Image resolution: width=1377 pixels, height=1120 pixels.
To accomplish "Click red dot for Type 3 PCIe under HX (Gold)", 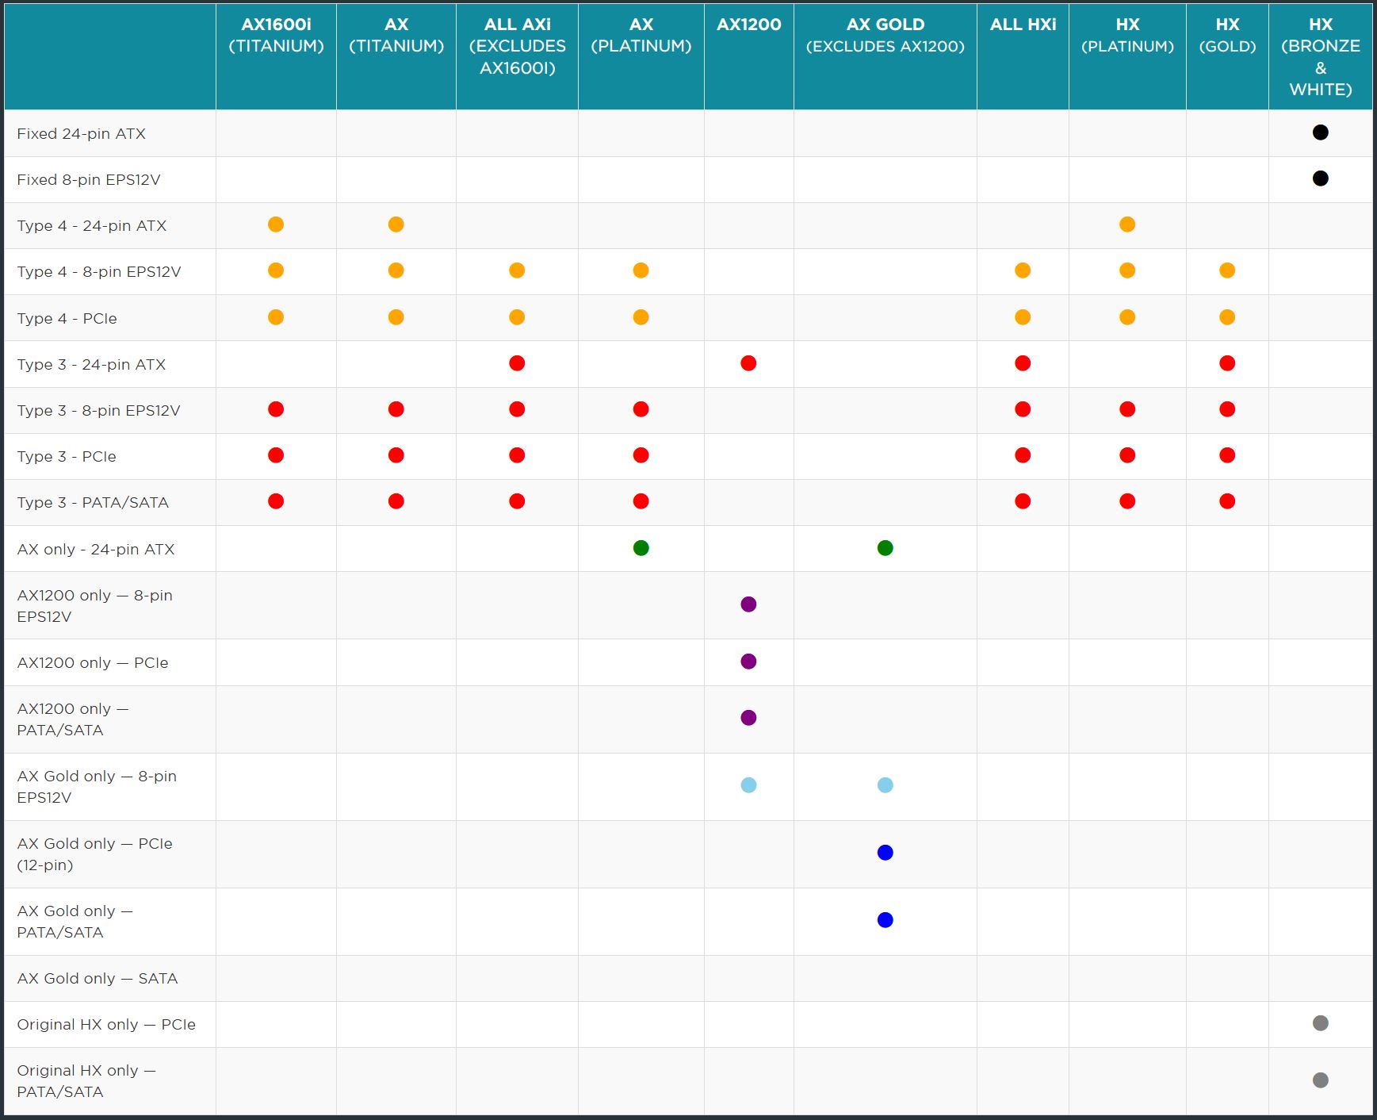I will (x=1227, y=455).
